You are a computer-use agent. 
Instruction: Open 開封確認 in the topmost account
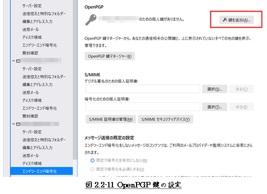30,53
